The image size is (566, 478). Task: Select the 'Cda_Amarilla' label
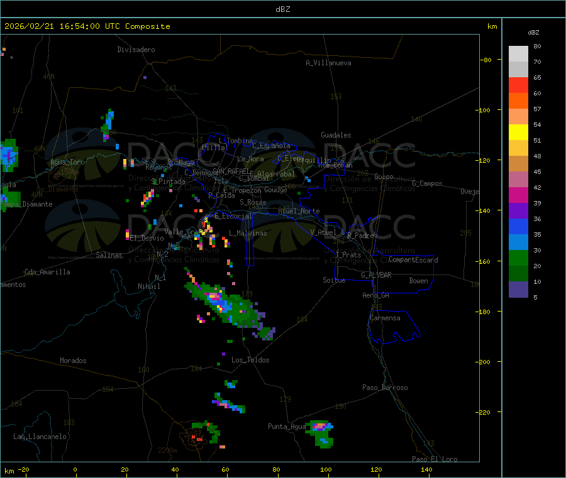point(47,272)
